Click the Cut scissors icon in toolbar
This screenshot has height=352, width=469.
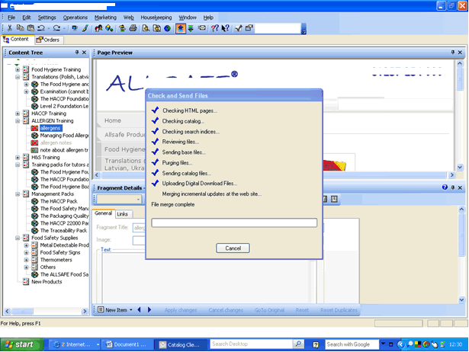[10, 28]
